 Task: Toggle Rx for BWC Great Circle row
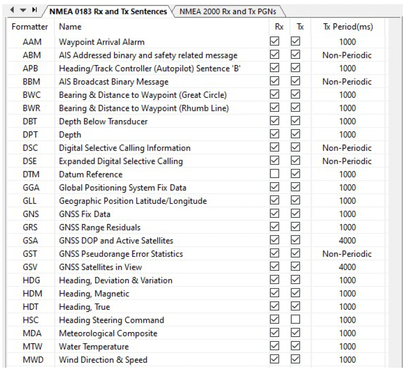point(274,94)
